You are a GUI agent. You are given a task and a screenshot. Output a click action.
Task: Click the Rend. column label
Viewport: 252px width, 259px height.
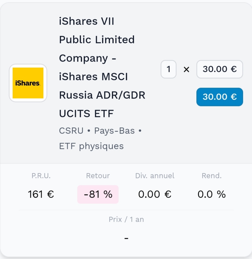[211, 176]
